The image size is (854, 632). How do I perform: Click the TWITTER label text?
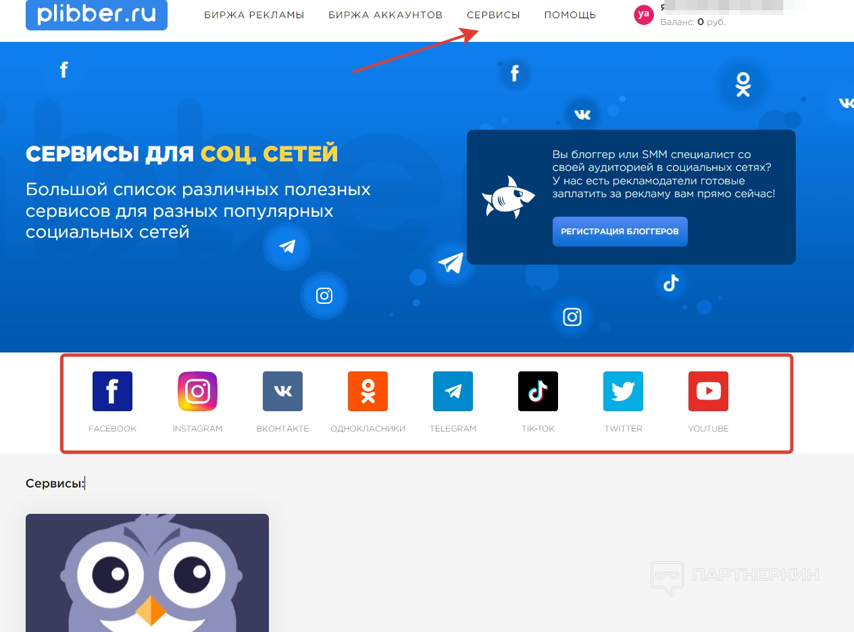[623, 429]
